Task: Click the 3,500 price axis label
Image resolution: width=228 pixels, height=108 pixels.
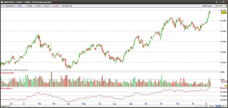Action: [224, 62]
